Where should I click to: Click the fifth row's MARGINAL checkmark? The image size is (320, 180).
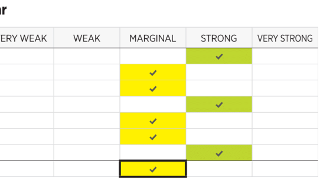[x=153, y=121]
